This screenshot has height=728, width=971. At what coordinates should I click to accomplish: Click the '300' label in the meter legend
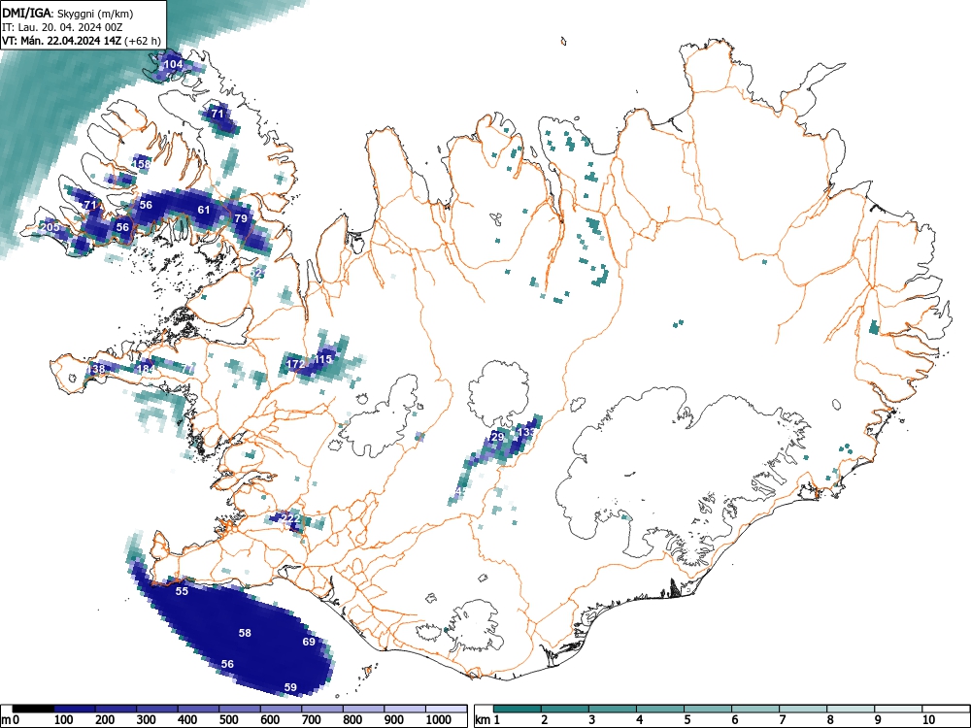click(147, 719)
